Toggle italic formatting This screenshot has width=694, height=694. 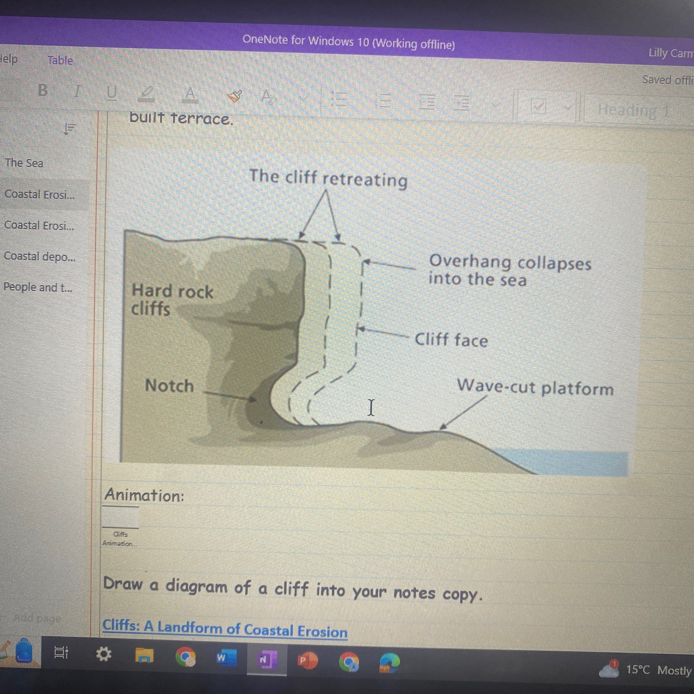[78, 92]
